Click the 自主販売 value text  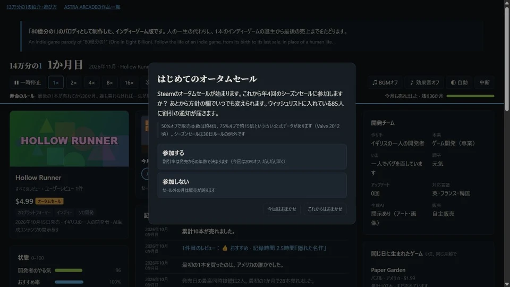[443, 214]
